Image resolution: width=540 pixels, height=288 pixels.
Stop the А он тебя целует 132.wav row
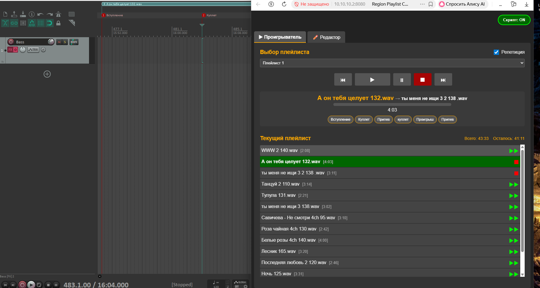(x=516, y=162)
